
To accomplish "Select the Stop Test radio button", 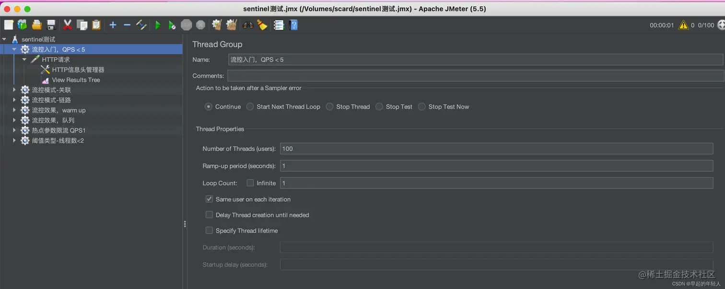I will tap(379, 107).
